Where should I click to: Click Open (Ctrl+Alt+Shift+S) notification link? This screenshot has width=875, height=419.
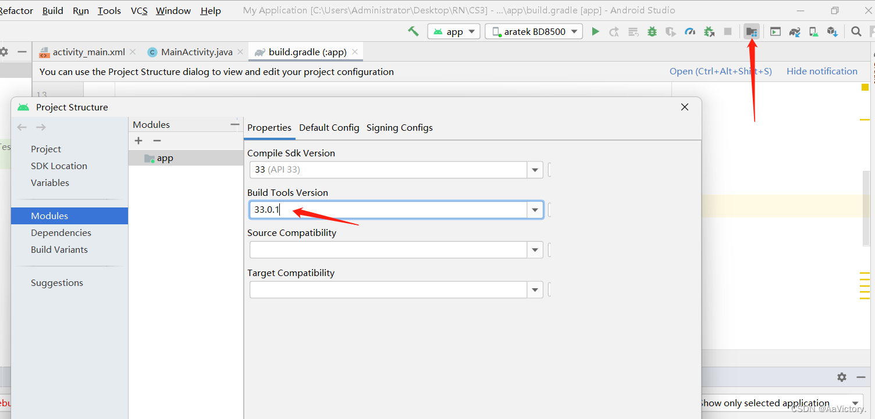point(720,71)
